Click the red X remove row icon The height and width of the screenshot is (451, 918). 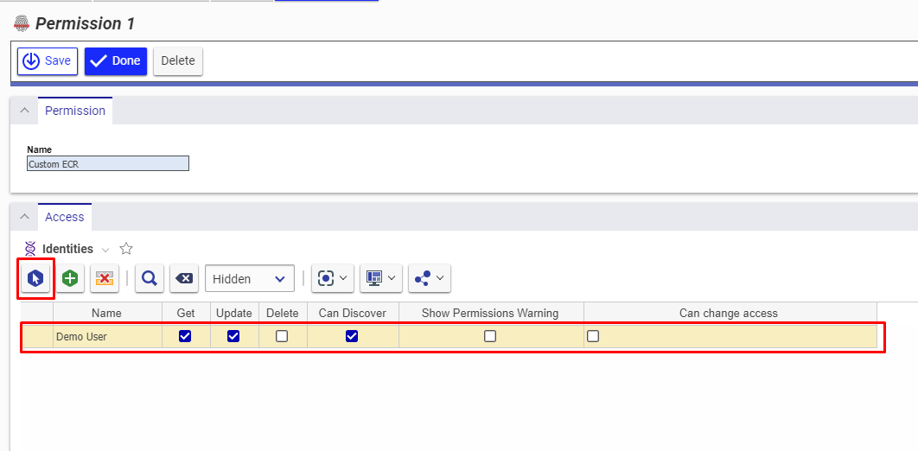click(105, 278)
